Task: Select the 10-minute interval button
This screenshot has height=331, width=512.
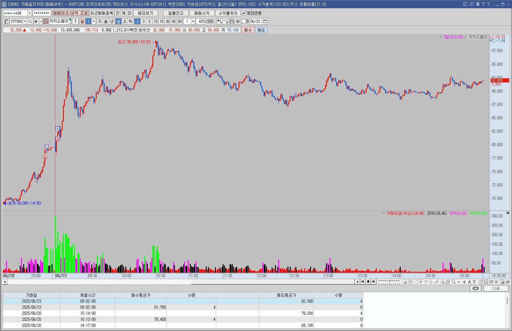Action: [156, 21]
